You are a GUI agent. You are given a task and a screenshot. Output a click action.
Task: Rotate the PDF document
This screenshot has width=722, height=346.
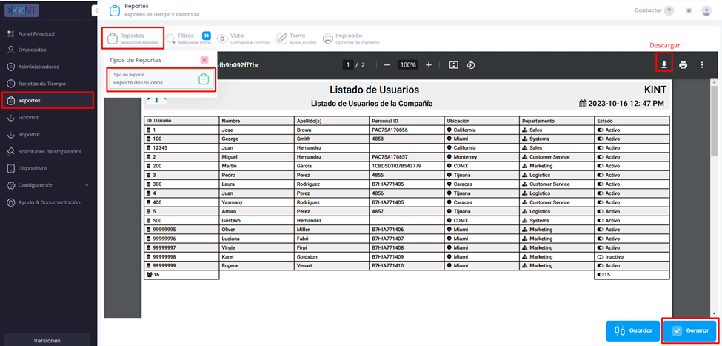tap(470, 65)
